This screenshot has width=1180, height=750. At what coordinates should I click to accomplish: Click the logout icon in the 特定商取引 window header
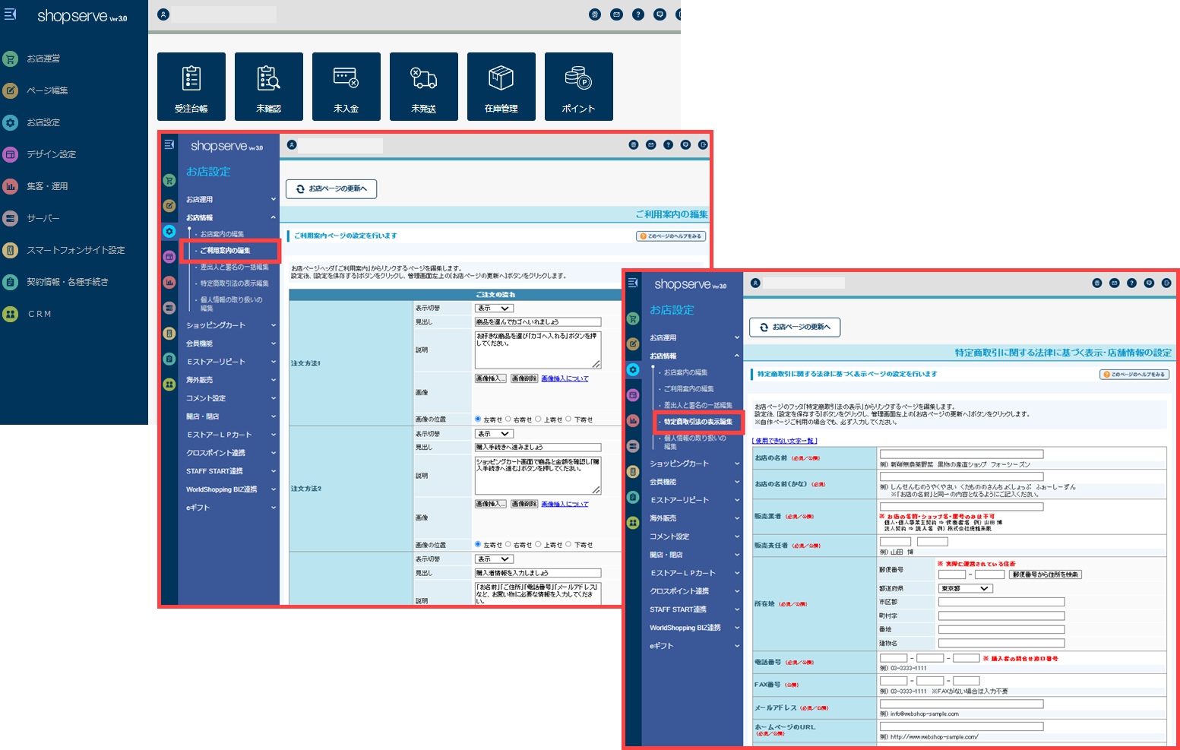(x=1166, y=283)
